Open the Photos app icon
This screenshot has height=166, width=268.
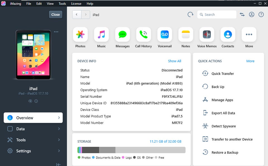[x=80, y=34]
